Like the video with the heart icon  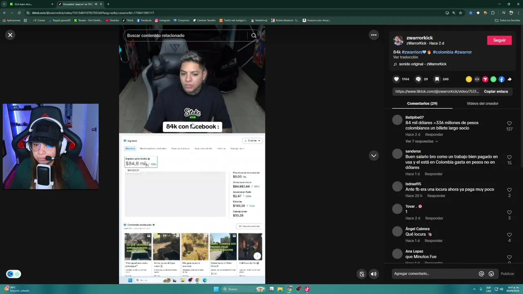[x=396, y=79]
